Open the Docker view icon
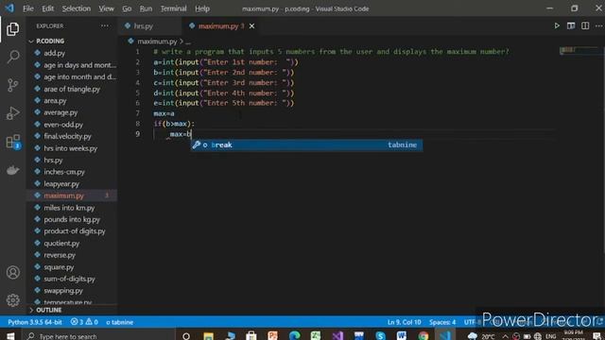605x340 pixels. (x=12, y=170)
